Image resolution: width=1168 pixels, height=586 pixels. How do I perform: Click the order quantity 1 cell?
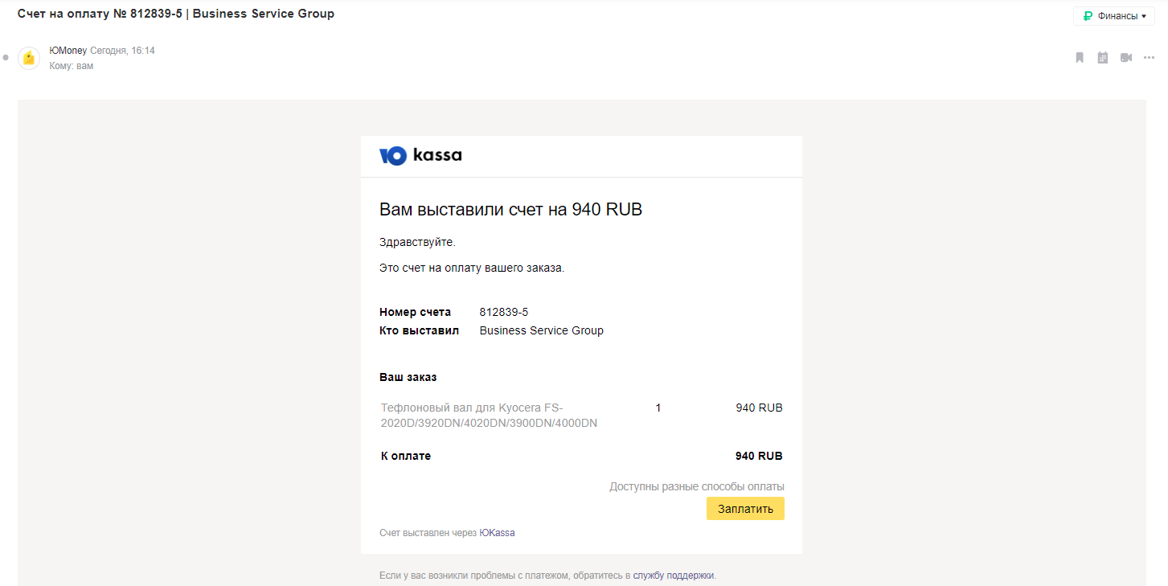click(658, 408)
